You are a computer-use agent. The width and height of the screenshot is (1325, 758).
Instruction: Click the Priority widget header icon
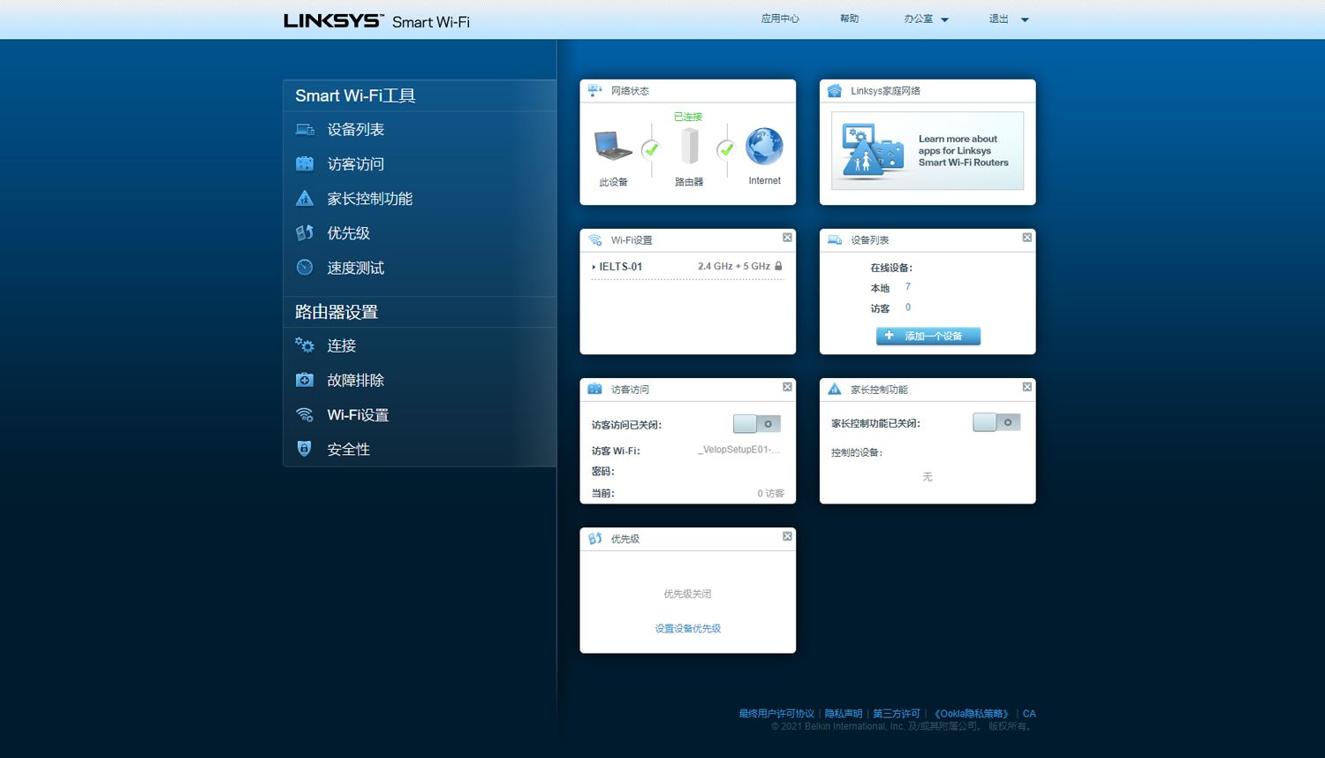point(595,539)
